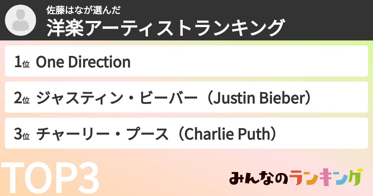373x196 pixels.
Task: Click the 1位 rank label
Action: (x=22, y=62)
